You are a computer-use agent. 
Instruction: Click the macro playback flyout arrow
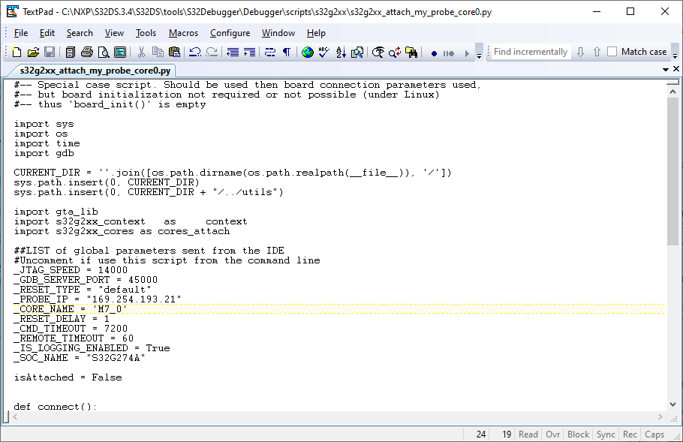(x=466, y=52)
